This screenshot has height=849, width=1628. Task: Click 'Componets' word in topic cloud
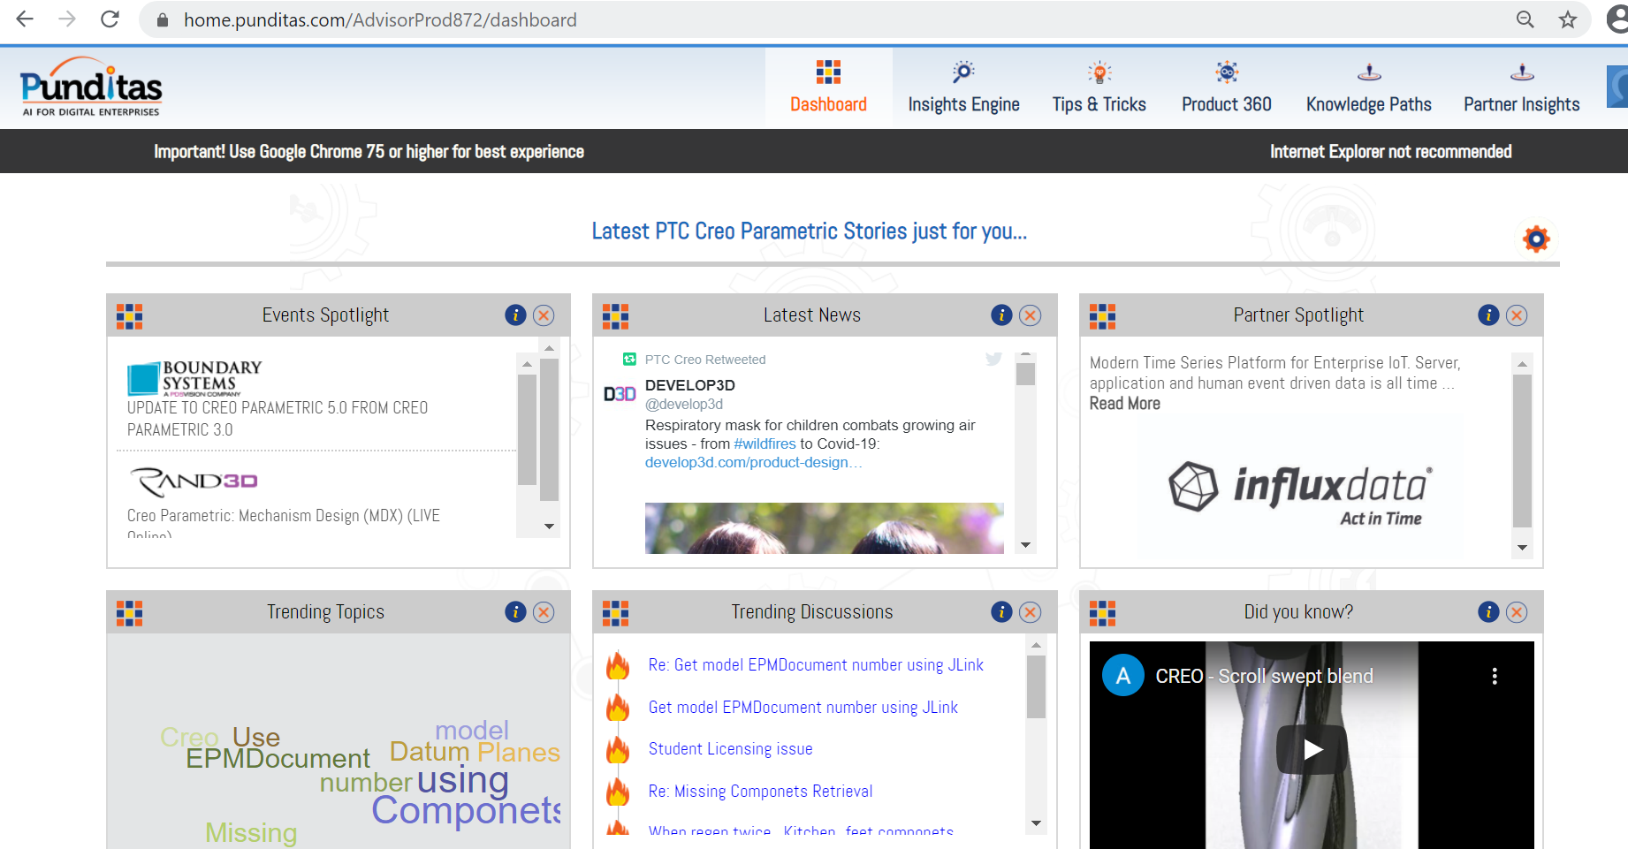click(x=466, y=810)
